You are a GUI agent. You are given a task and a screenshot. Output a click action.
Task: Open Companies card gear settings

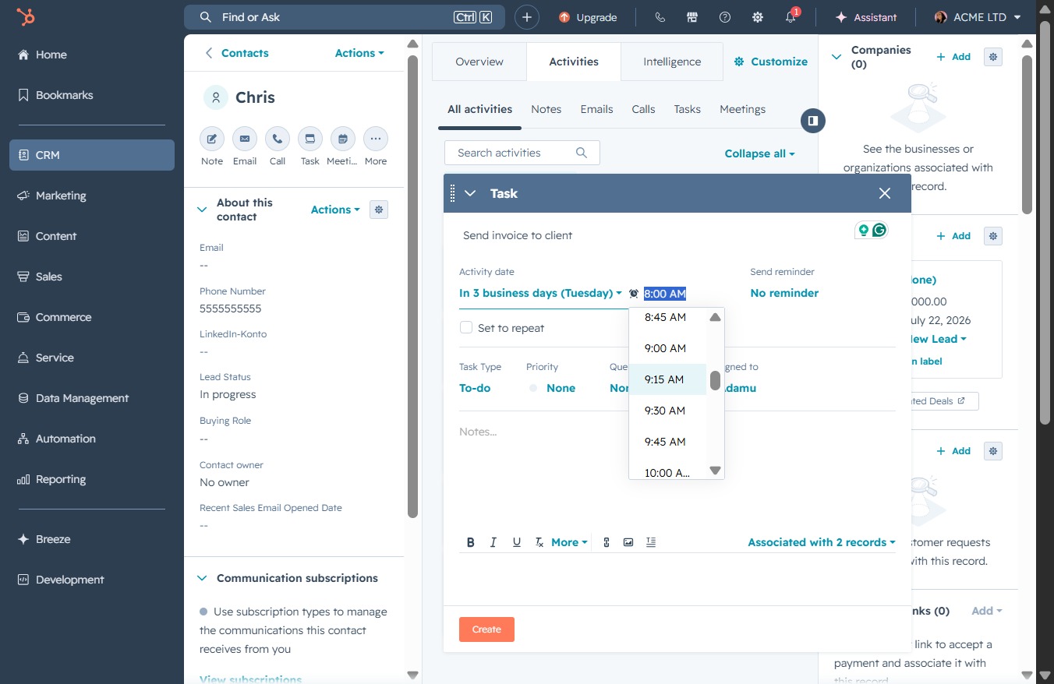point(992,57)
